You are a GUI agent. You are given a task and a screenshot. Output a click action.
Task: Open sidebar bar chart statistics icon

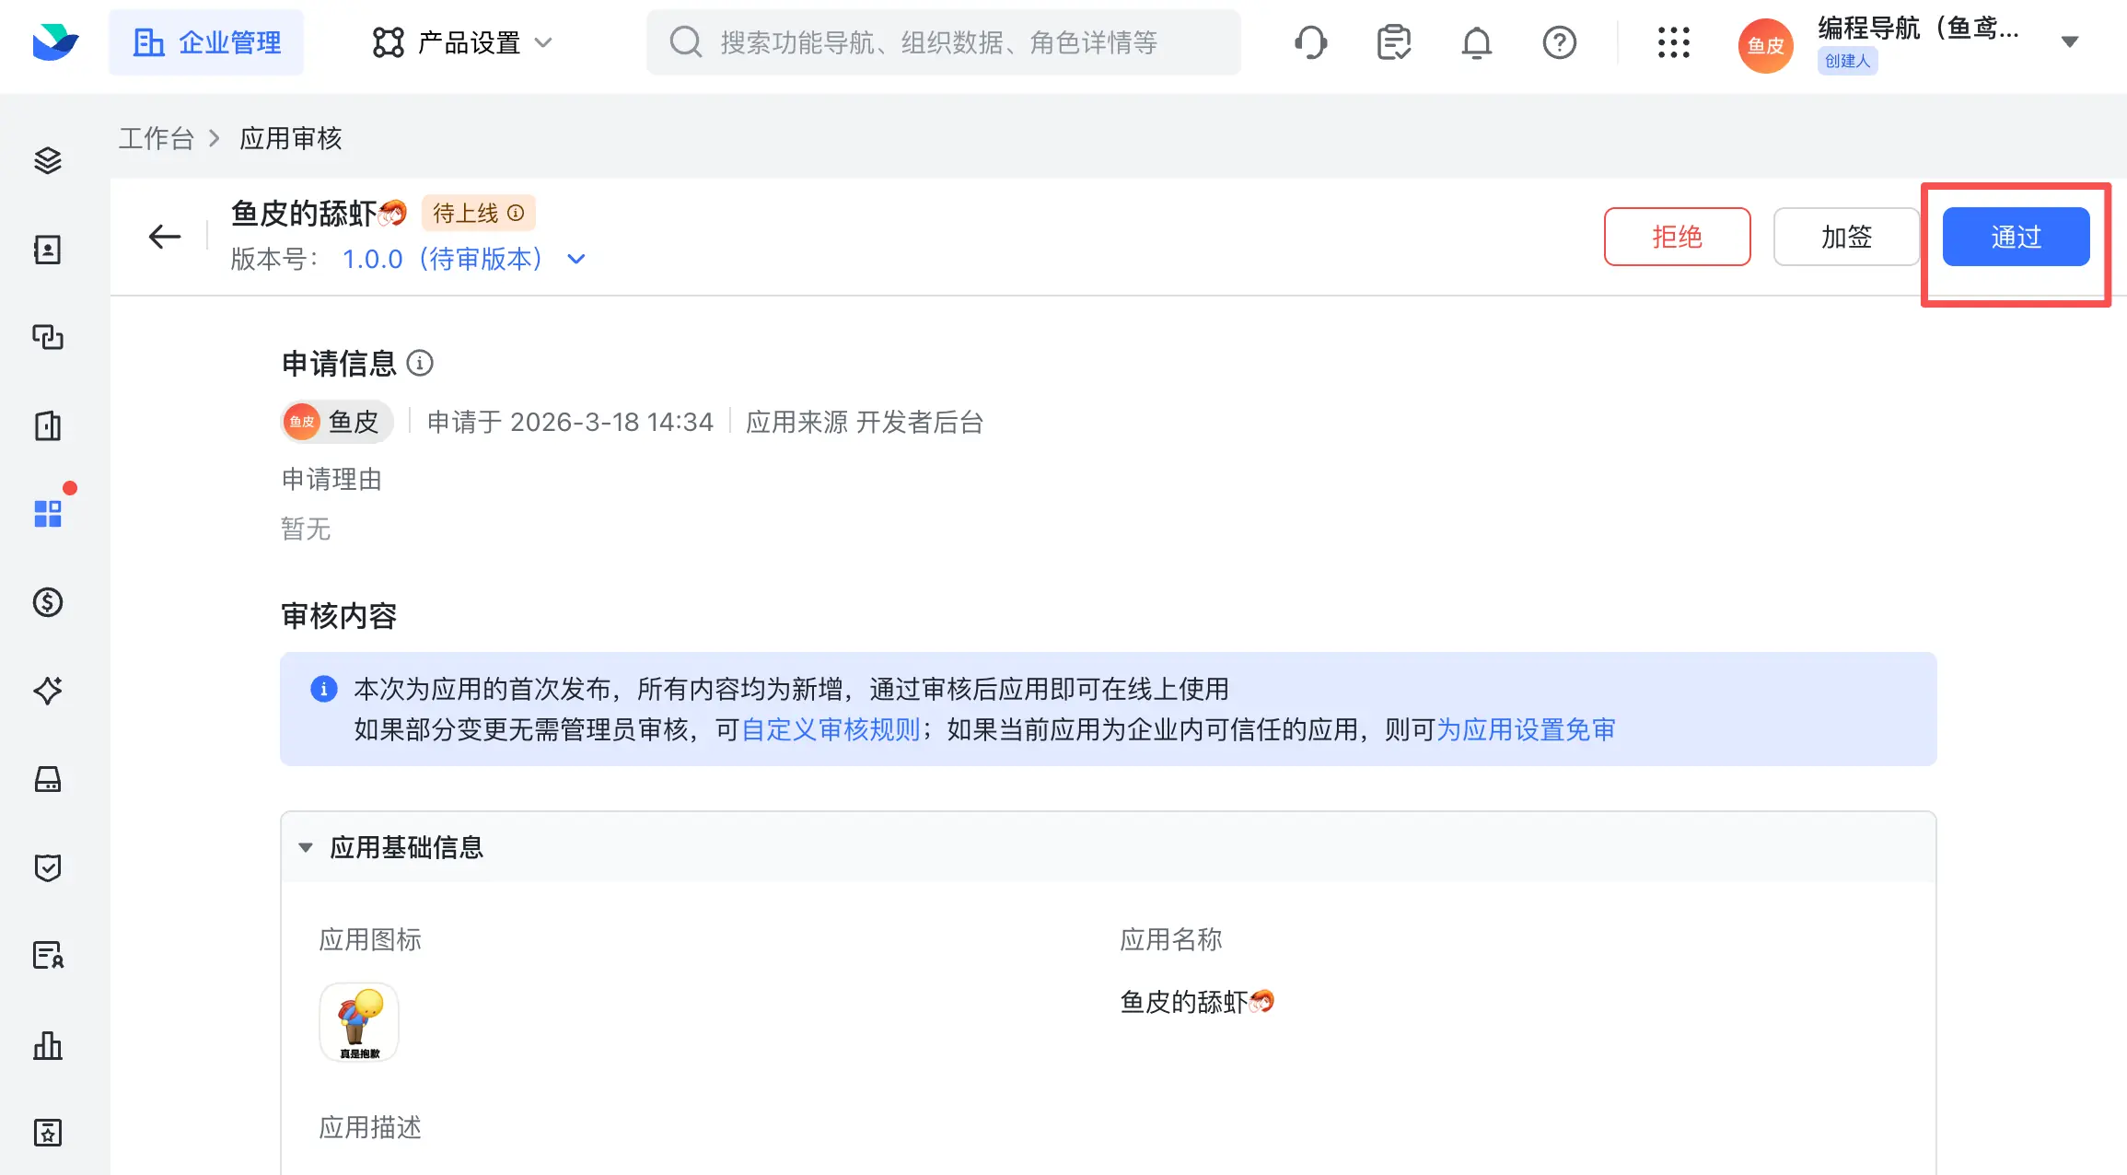[48, 1045]
